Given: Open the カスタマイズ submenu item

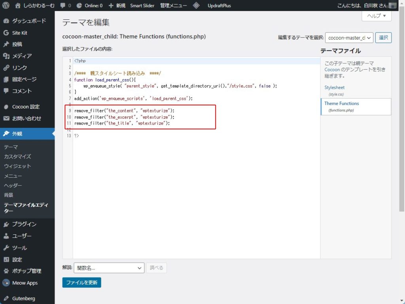Looking at the screenshot, I should click(x=17, y=157).
